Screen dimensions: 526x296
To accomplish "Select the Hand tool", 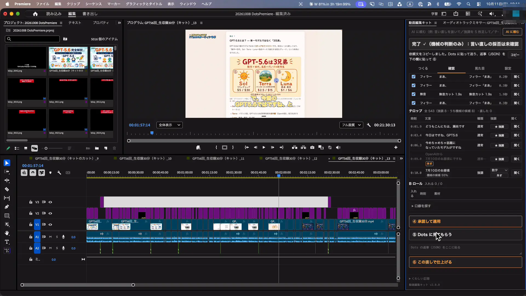I will coord(7,233).
